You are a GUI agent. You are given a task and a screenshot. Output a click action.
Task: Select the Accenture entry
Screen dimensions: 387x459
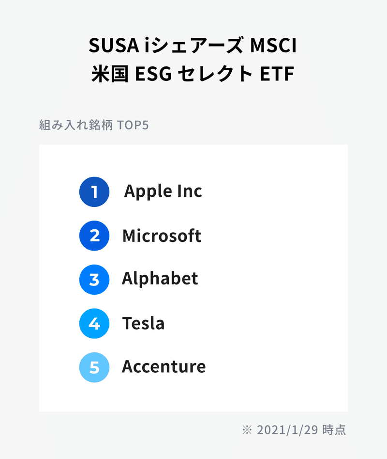[164, 366]
